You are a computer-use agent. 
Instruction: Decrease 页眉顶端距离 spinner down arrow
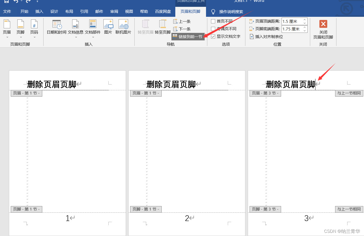click(x=305, y=23)
